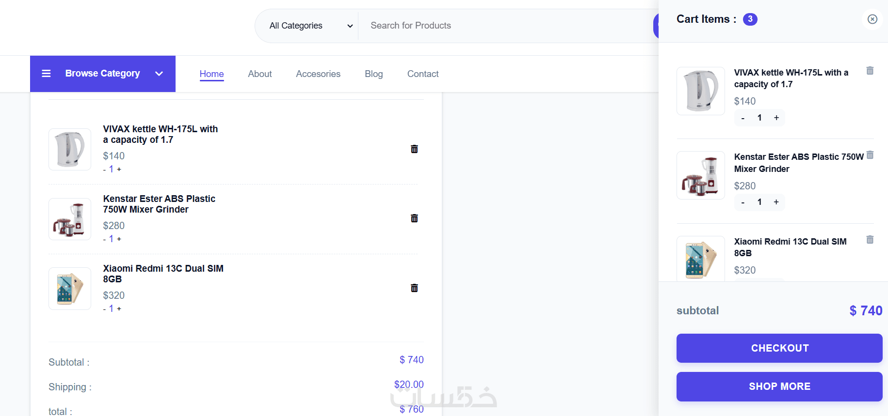Open the All Categories dropdown

(x=311, y=26)
